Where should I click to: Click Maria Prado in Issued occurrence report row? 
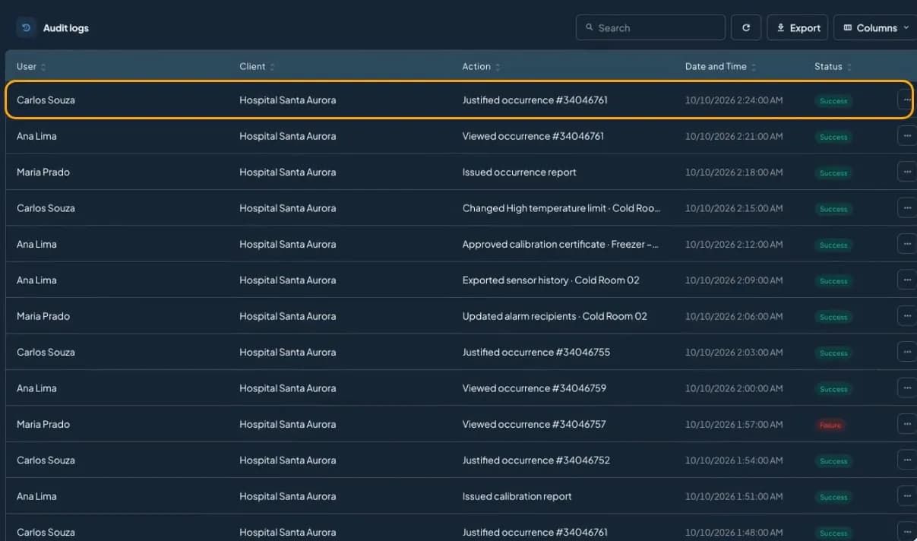coord(43,172)
